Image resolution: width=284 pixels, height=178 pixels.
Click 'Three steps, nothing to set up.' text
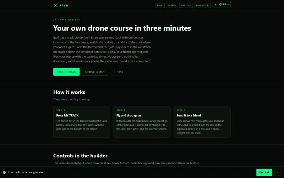pos(72,99)
